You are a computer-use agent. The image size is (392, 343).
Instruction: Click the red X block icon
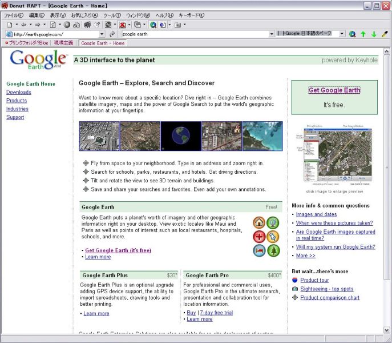[x=122, y=25]
